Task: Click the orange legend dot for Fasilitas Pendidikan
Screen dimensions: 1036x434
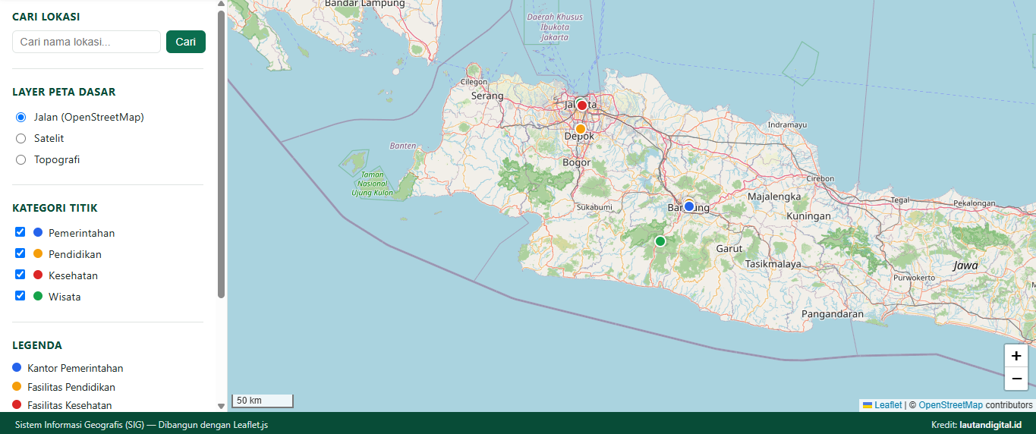Action: pyautogui.click(x=17, y=386)
